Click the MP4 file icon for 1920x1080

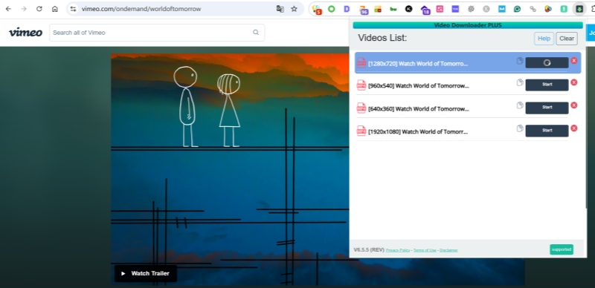tap(361, 131)
